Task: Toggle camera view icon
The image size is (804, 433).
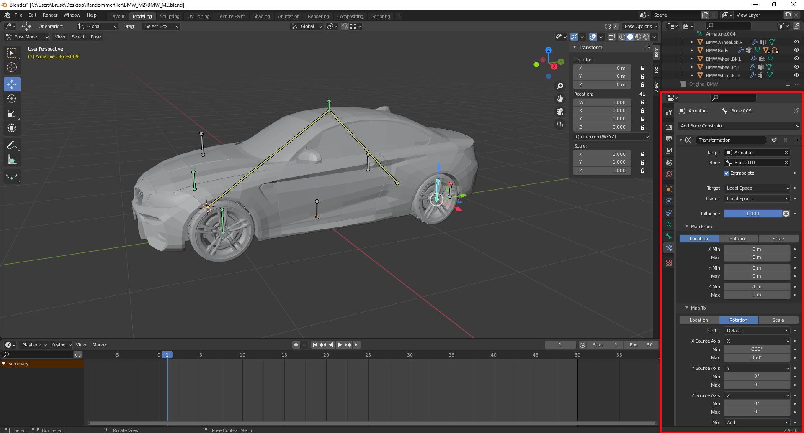Action: pos(560,112)
